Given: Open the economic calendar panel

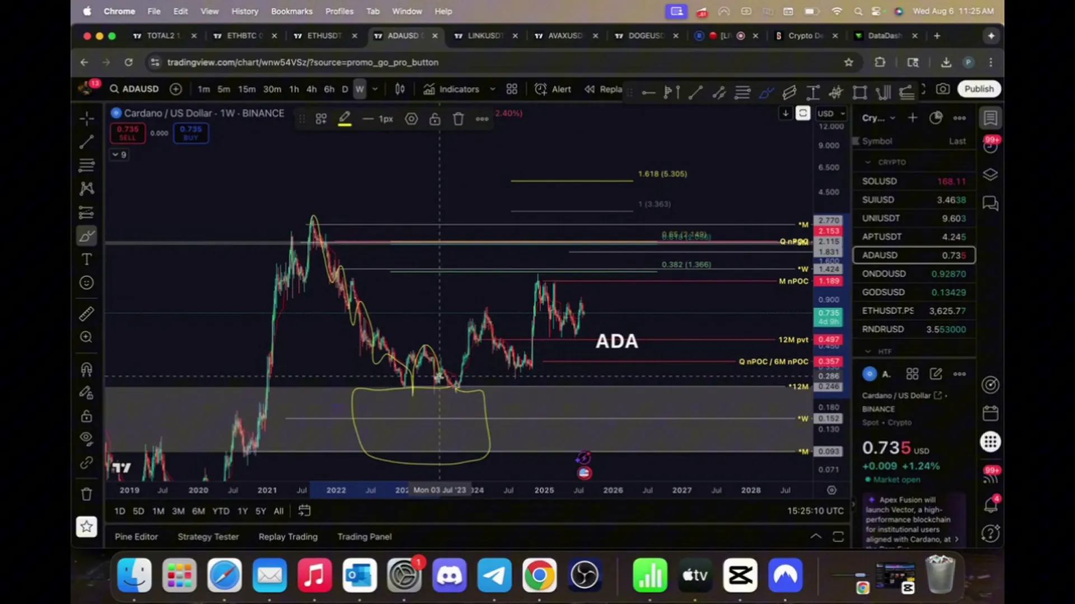Looking at the screenshot, I should [x=990, y=414].
